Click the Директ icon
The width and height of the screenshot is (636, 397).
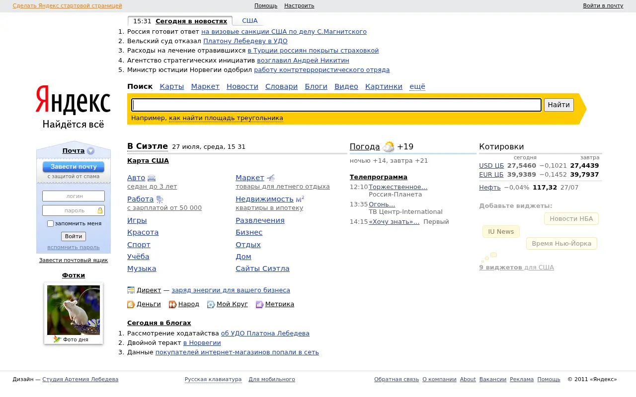131,290
